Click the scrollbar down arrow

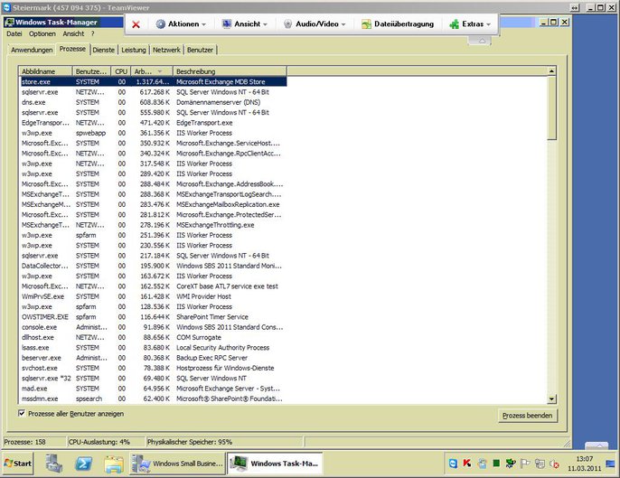(551, 398)
